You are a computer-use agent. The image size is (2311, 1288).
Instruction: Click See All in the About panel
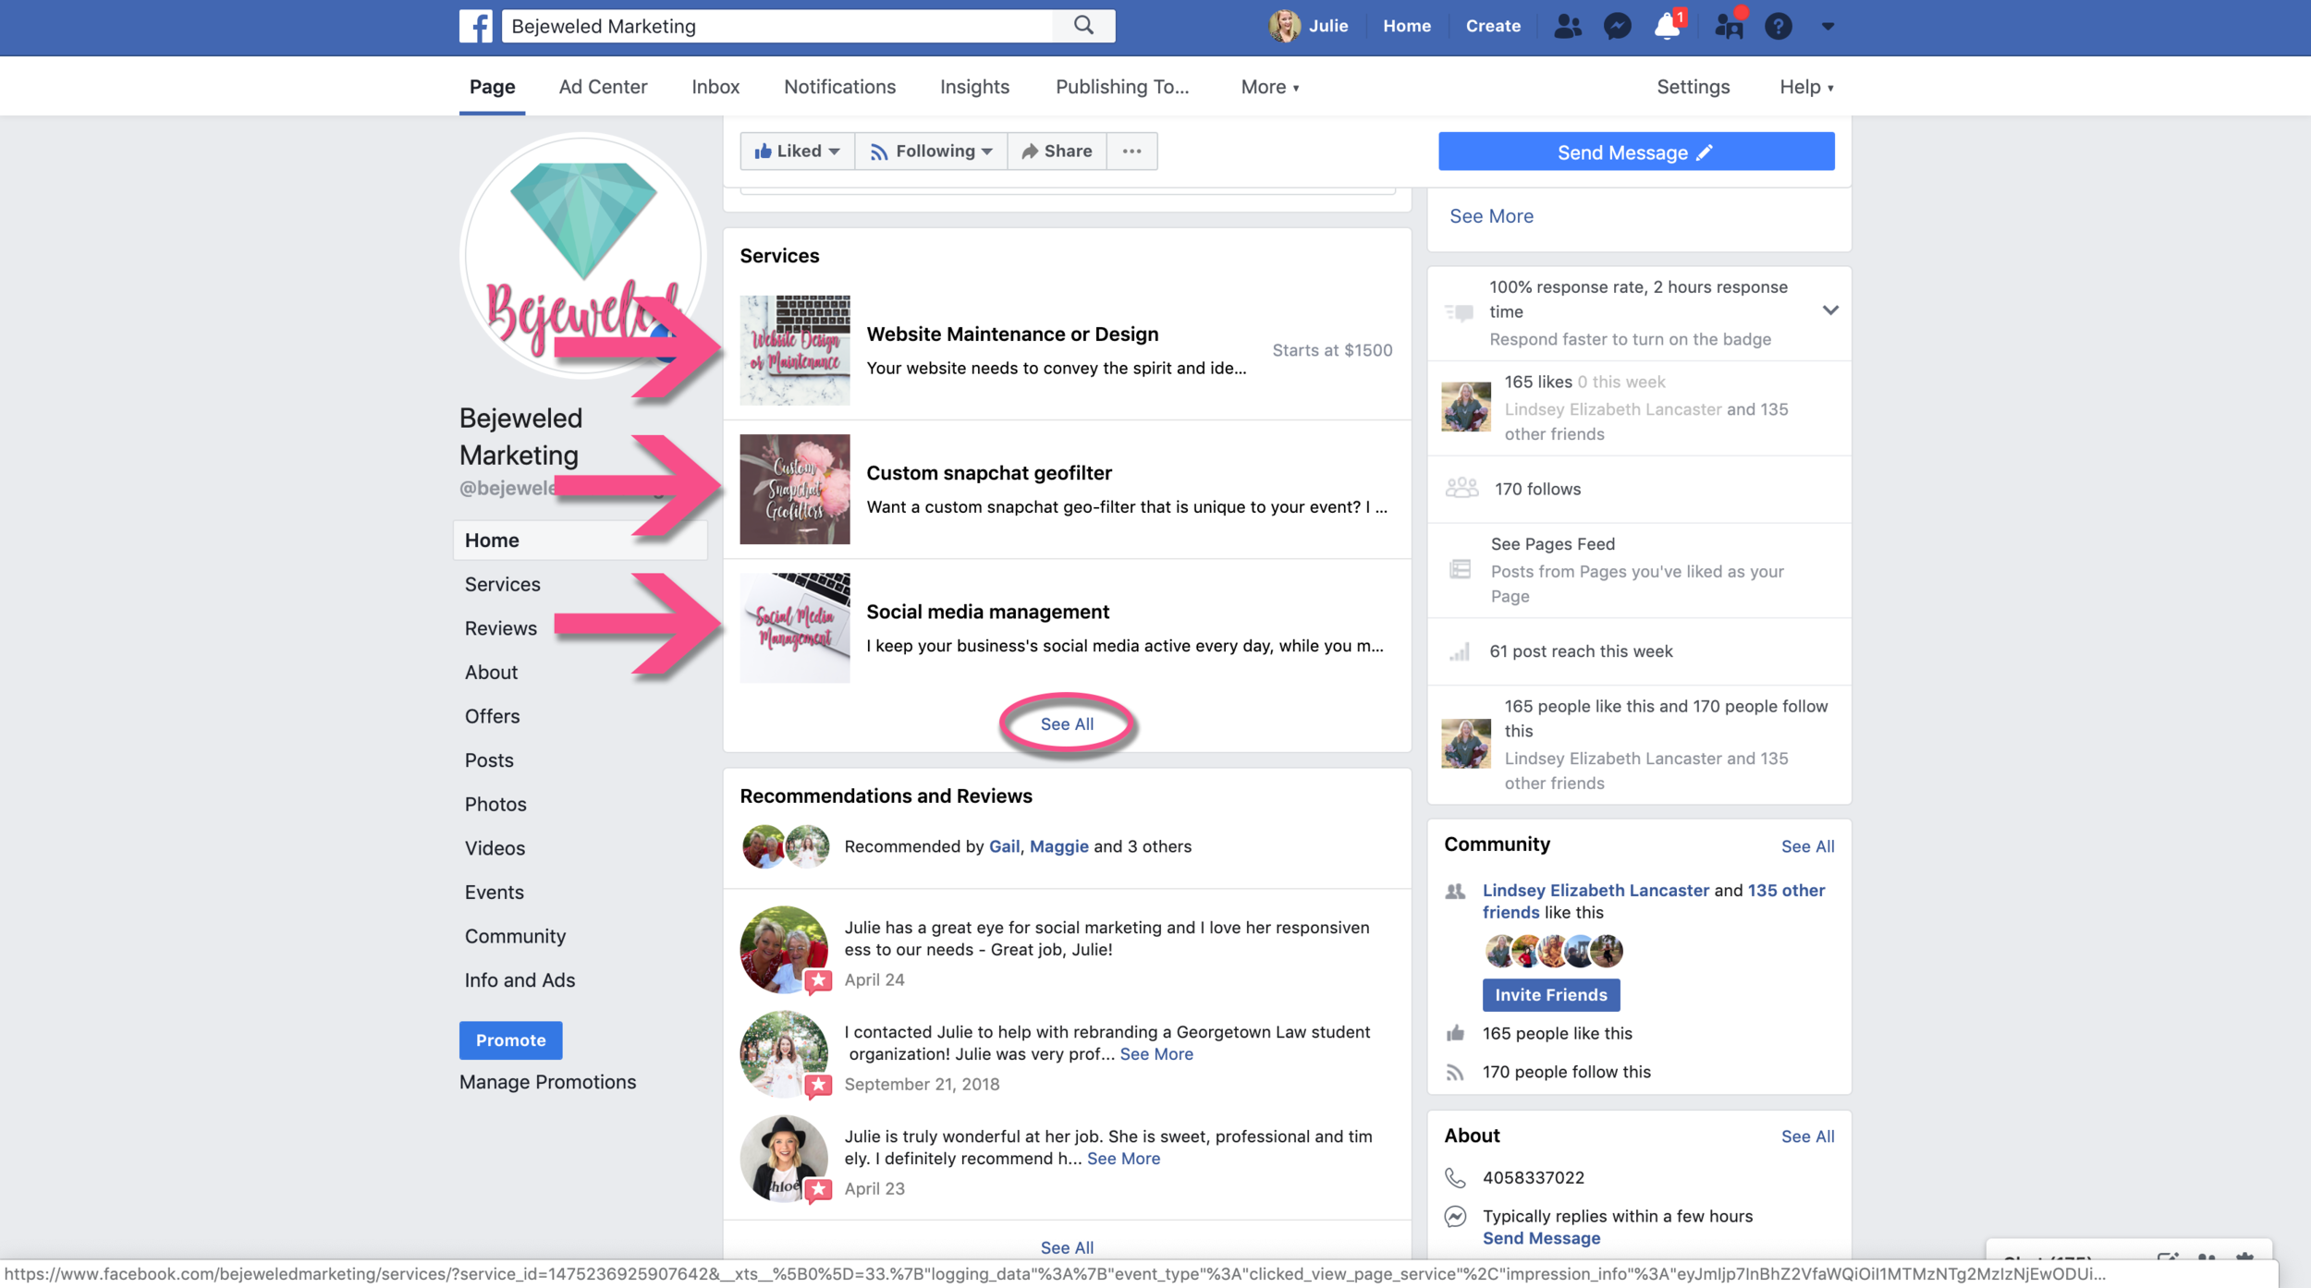[1807, 1136]
